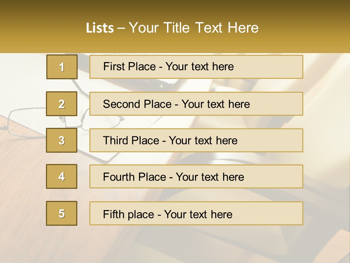Select the number 1 box

(62, 67)
